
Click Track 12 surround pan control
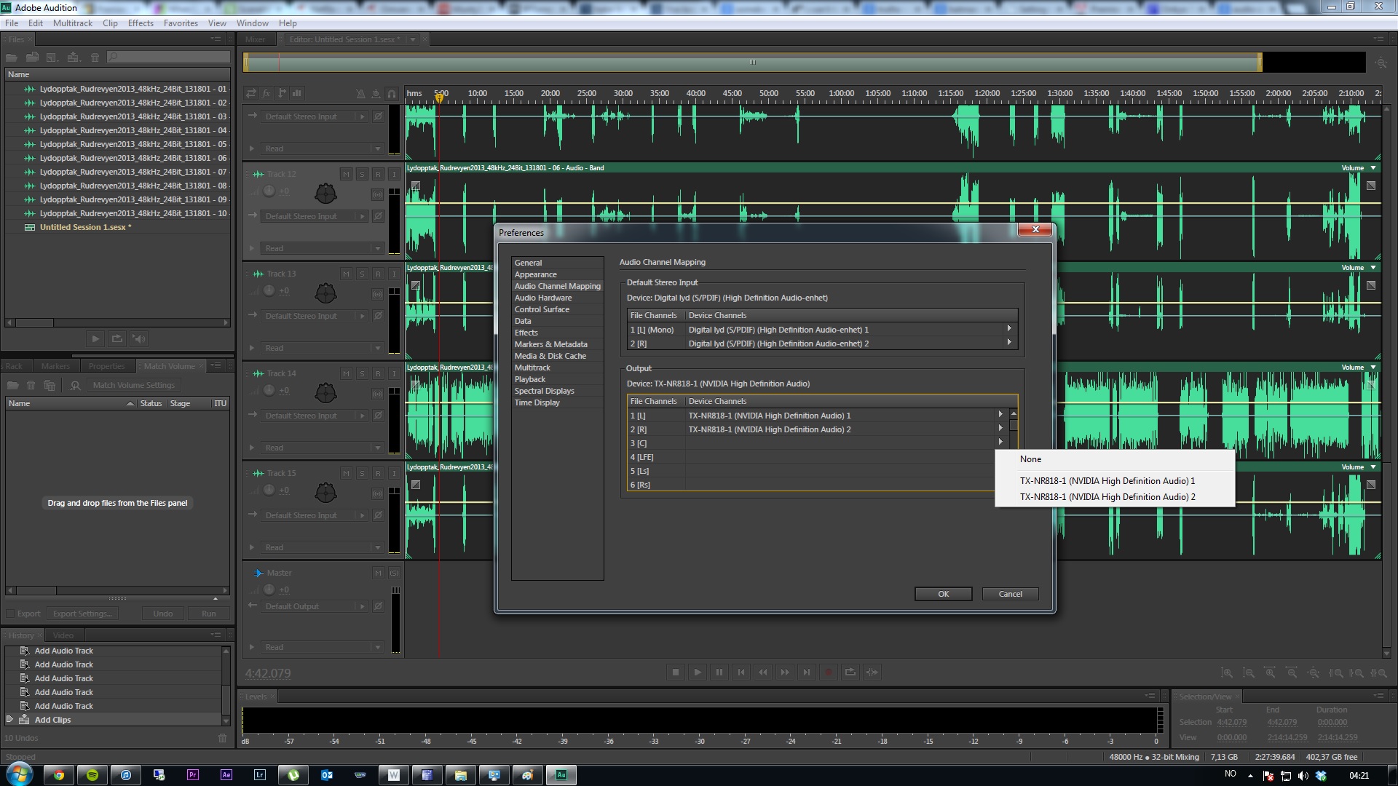click(x=325, y=193)
